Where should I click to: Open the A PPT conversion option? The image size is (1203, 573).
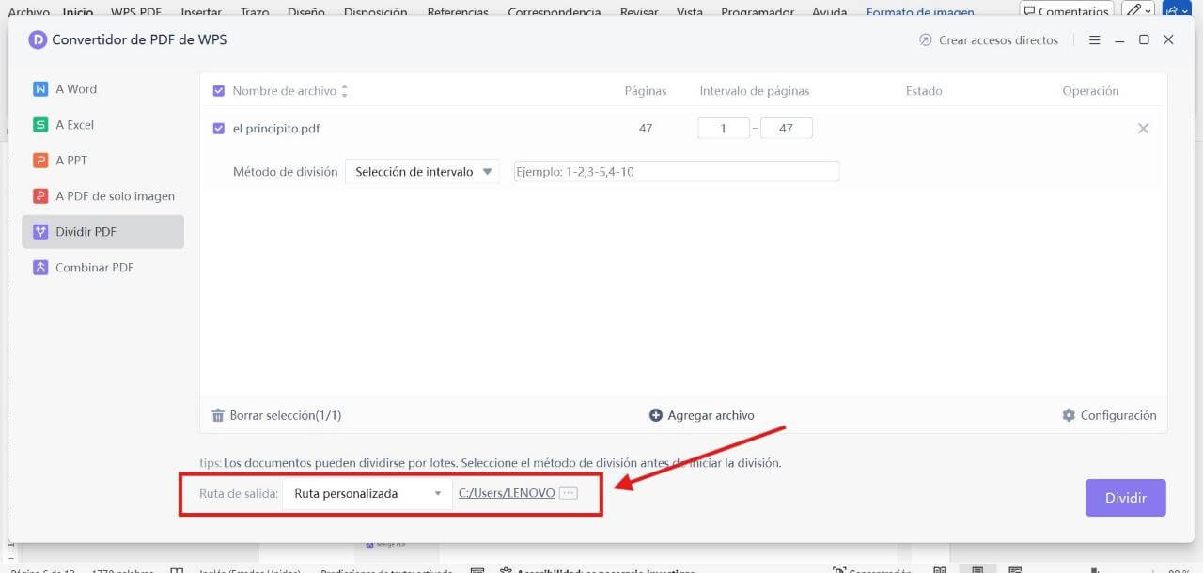click(x=40, y=161)
